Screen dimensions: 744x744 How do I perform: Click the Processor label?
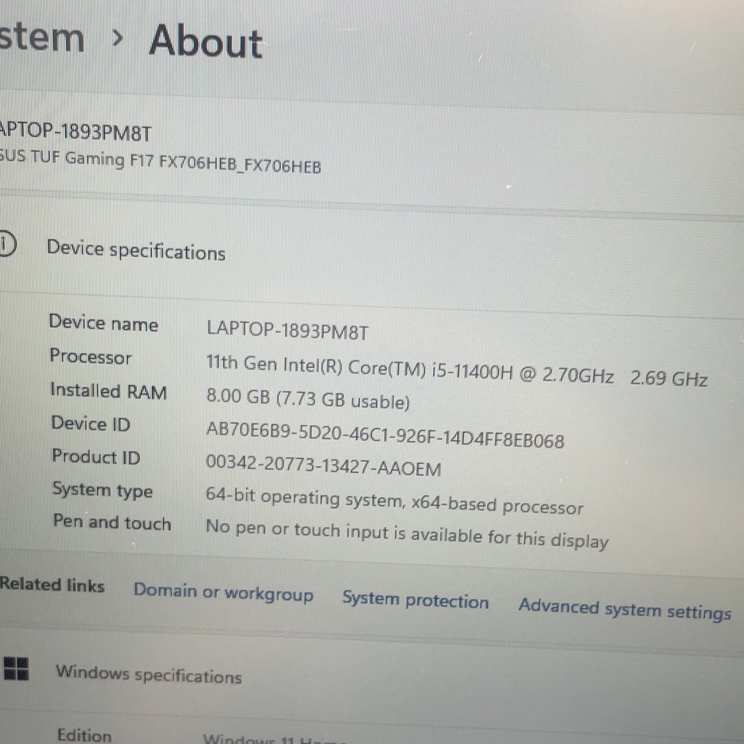tap(91, 357)
